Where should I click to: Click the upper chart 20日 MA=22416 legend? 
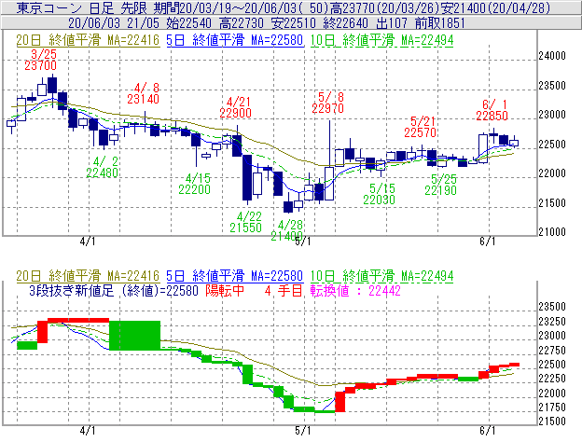pyautogui.click(x=88, y=40)
